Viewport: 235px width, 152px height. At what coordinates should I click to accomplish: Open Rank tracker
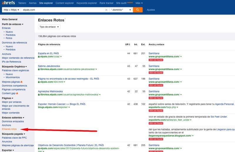pos(106,3)
